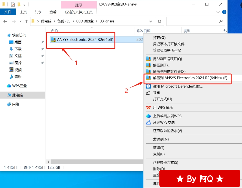Click the back navigation arrow
The image size is (242, 188).
(6, 21)
